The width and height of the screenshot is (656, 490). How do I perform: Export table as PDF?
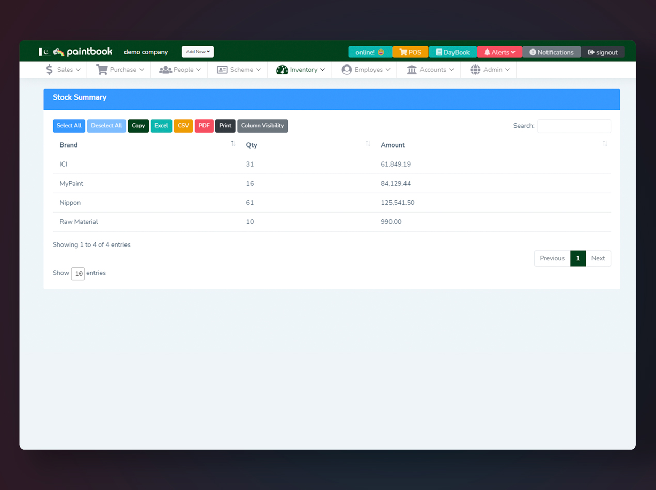pyautogui.click(x=204, y=126)
